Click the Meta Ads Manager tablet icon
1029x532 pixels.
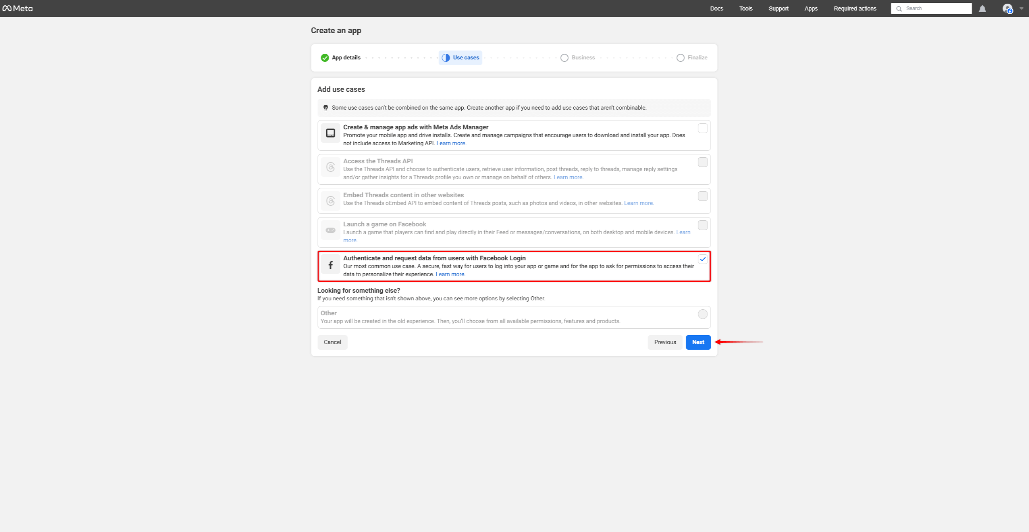click(330, 133)
